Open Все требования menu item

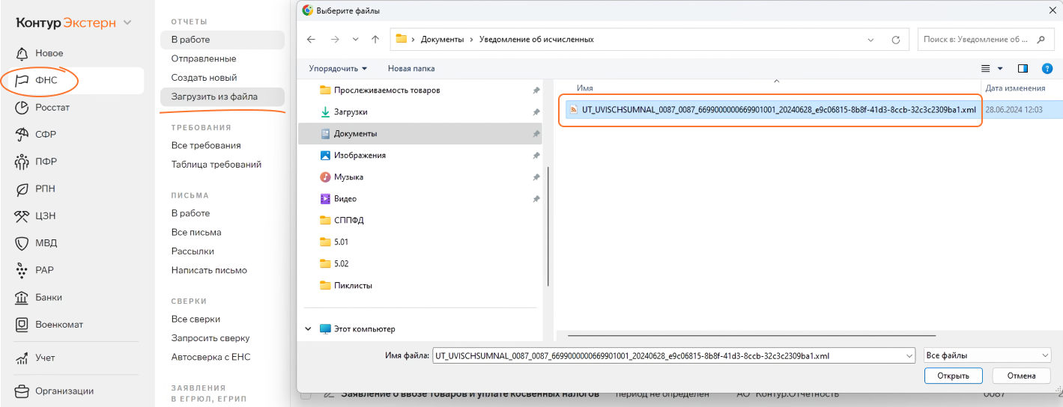(x=206, y=145)
